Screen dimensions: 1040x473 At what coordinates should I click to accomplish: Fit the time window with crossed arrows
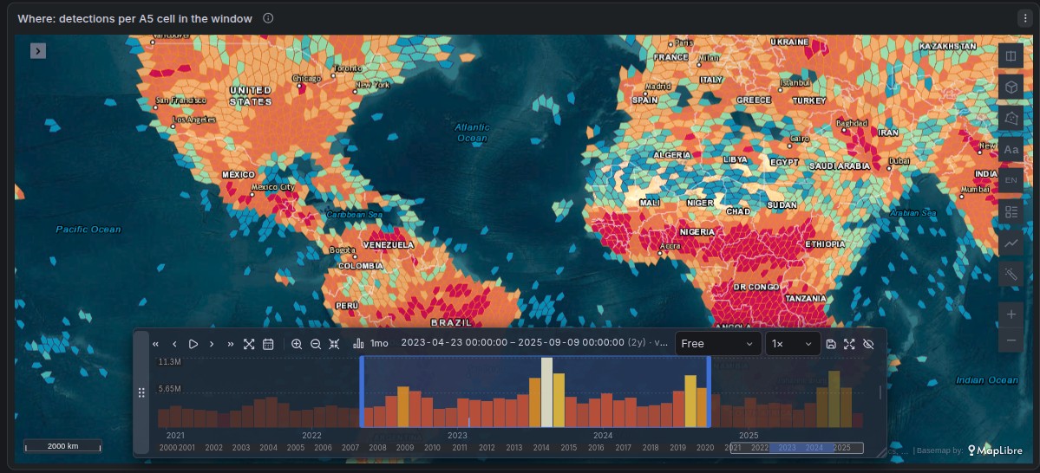tap(249, 344)
